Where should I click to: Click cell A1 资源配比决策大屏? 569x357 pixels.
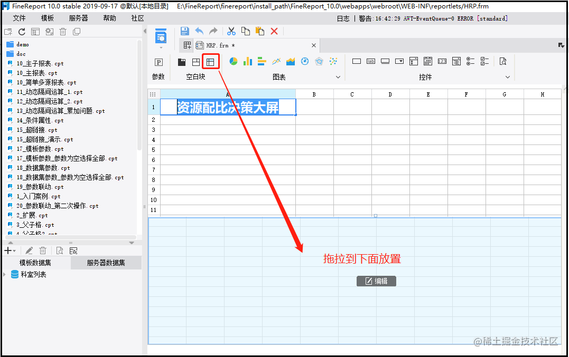(x=228, y=107)
